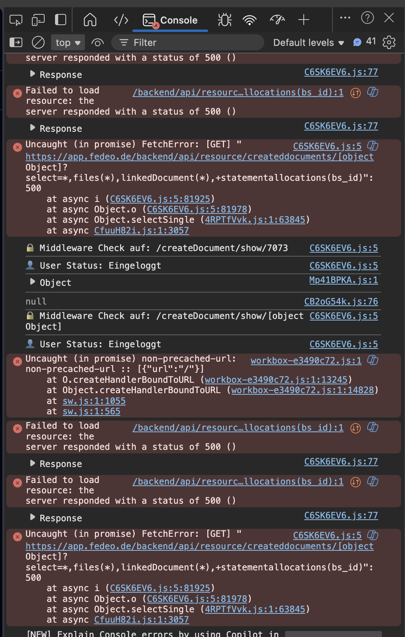Create a live expression using the eye icon
Viewport: 405px width, 637px height.
pyautogui.click(x=98, y=42)
